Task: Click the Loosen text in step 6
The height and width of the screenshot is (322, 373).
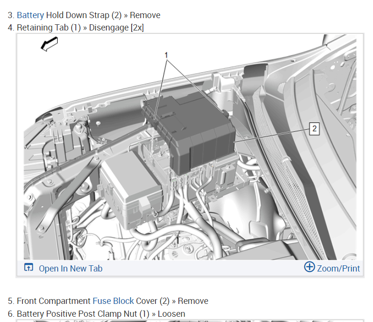Action: point(172,314)
